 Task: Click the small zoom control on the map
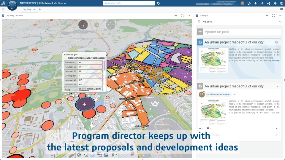click(97, 25)
